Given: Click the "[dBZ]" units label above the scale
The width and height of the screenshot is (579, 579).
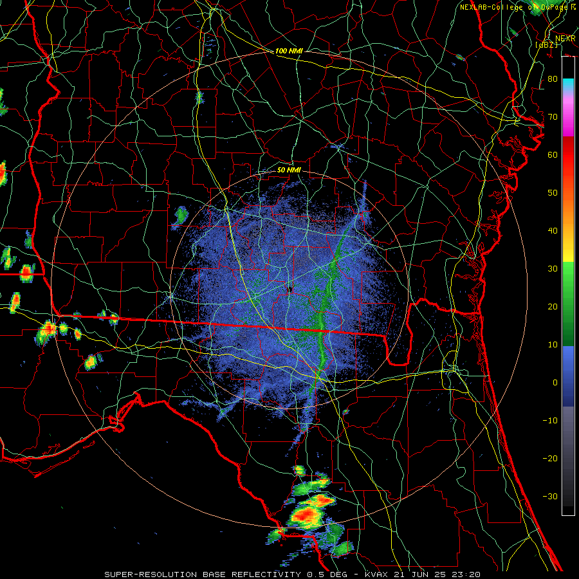Looking at the screenshot, I should (547, 44).
